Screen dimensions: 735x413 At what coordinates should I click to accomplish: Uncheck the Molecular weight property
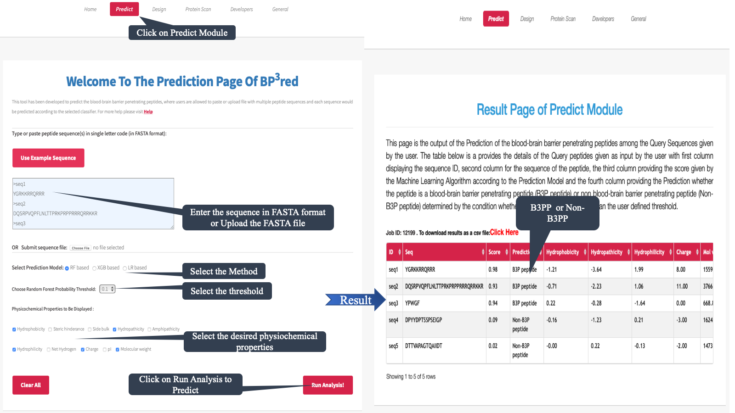118,350
